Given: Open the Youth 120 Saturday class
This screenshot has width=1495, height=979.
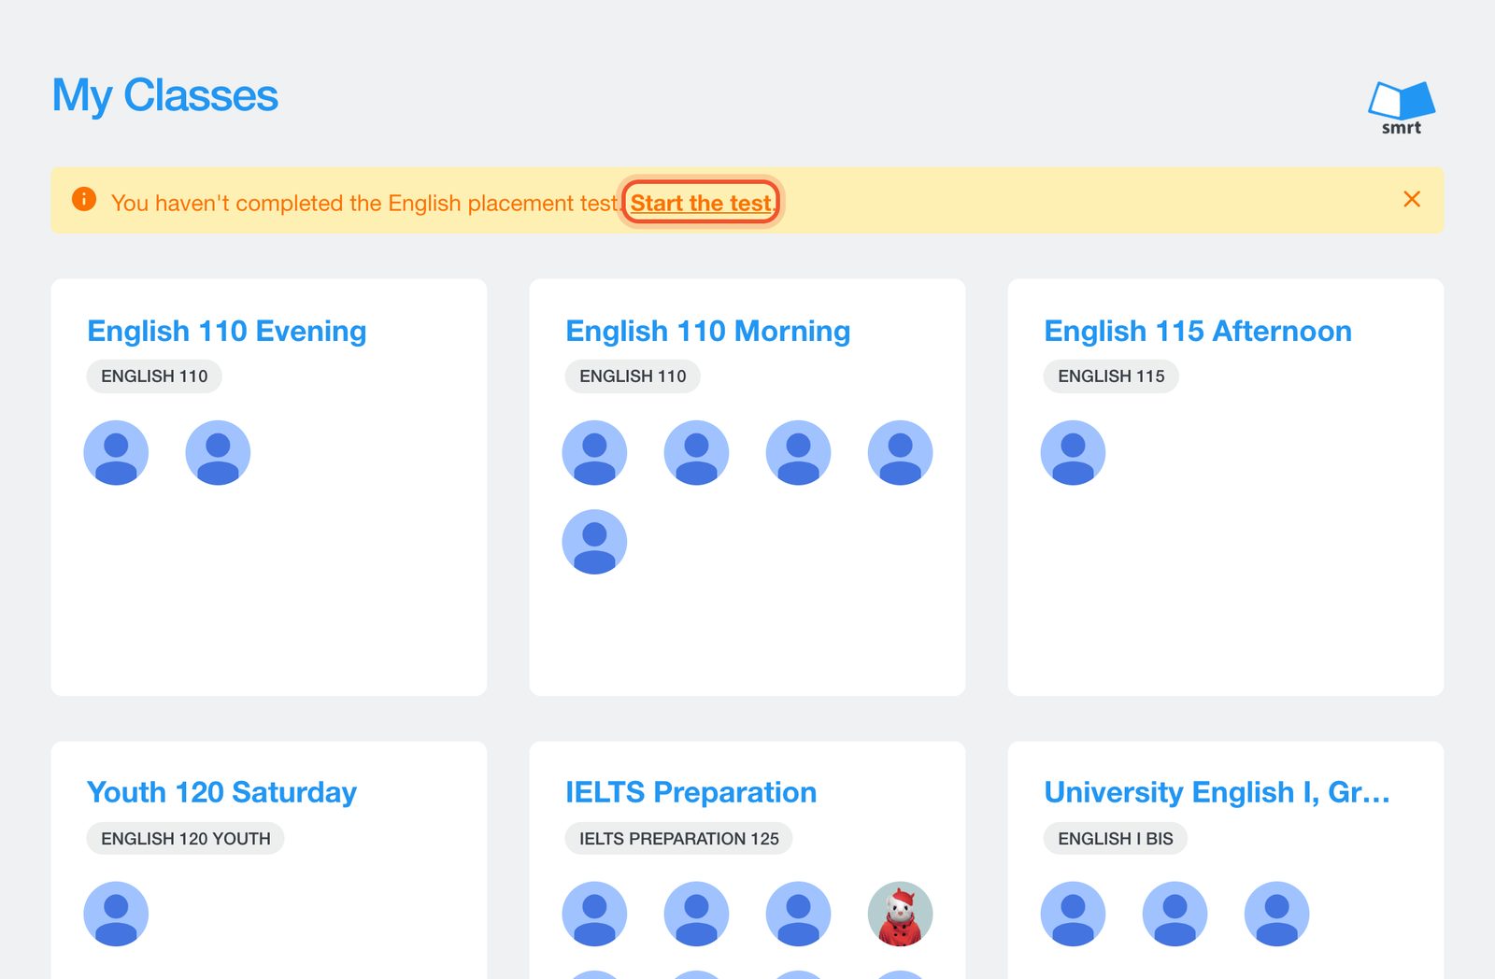Looking at the screenshot, I should 221,792.
